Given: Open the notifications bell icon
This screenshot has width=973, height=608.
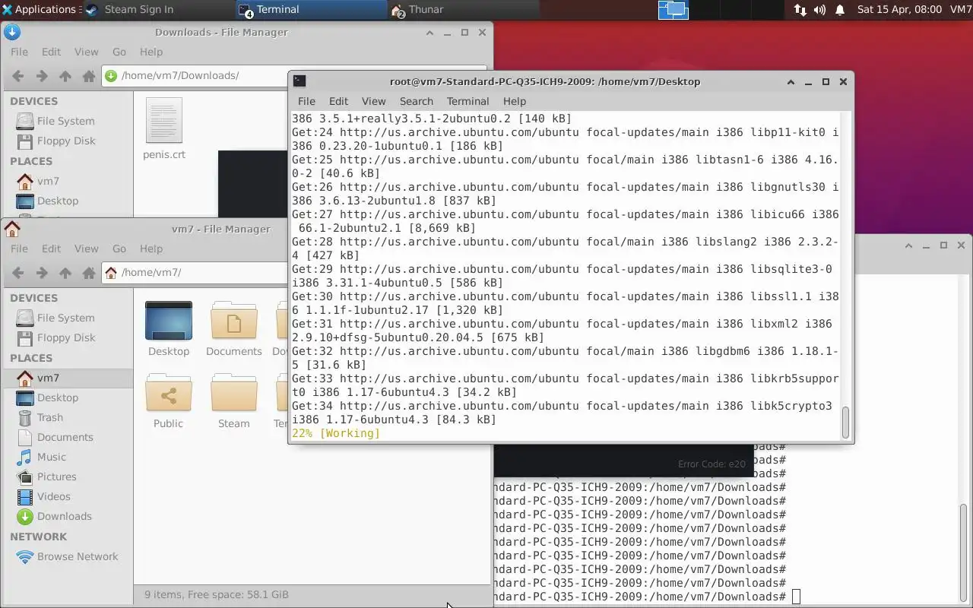Looking at the screenshot, I should pyautogui.click(x=840, y=10).
